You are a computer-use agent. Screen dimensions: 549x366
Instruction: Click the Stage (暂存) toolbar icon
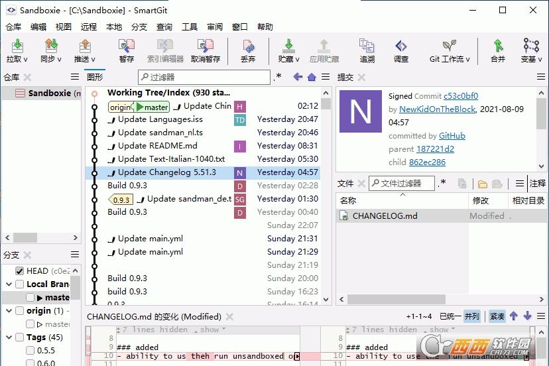tap(127, 46)
